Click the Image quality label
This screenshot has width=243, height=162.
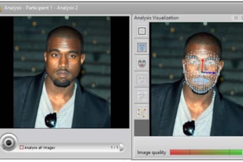tap(152, 152)
